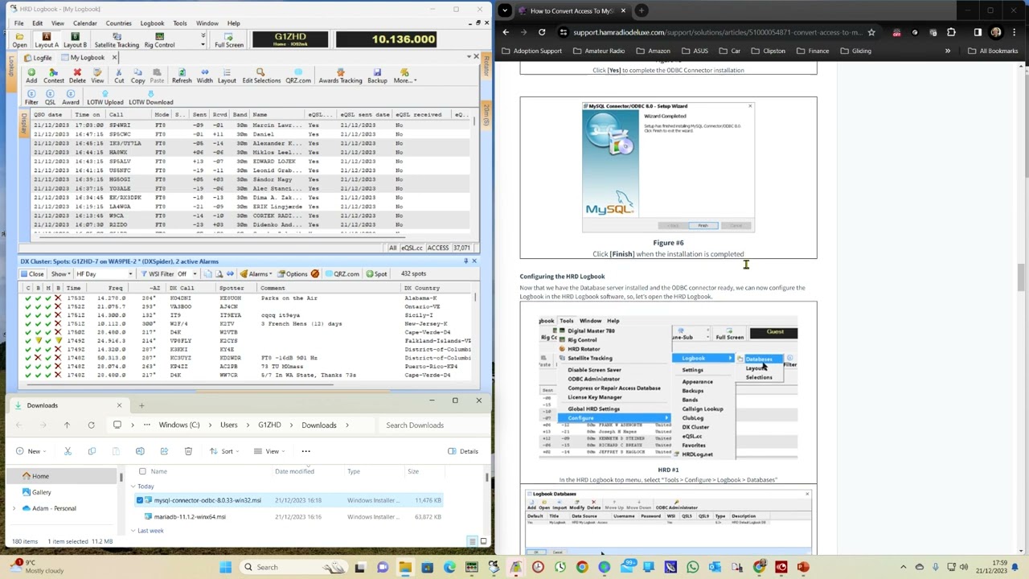
Task: Switch to Layout A in HRD Logbook
Action: [x=46, y=40]
